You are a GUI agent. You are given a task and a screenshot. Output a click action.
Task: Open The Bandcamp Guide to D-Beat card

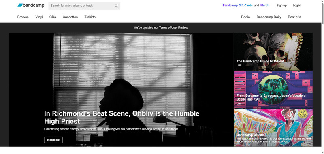pos(273,51)
